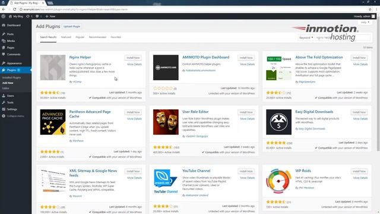Viewport: 380px width, 214px height.
Task: Click the browser address bar
Action: [x=194, y=10]
